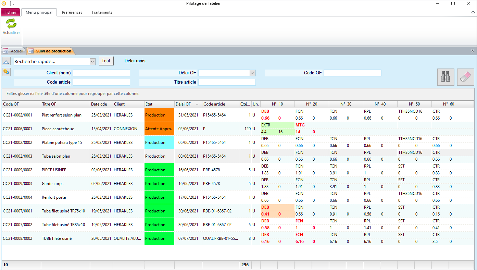Image resolution: width=477 pixels, height=270 pixels.
Task: Click the chain-link icon beside Client (nom)
Action: pos(6,72)
